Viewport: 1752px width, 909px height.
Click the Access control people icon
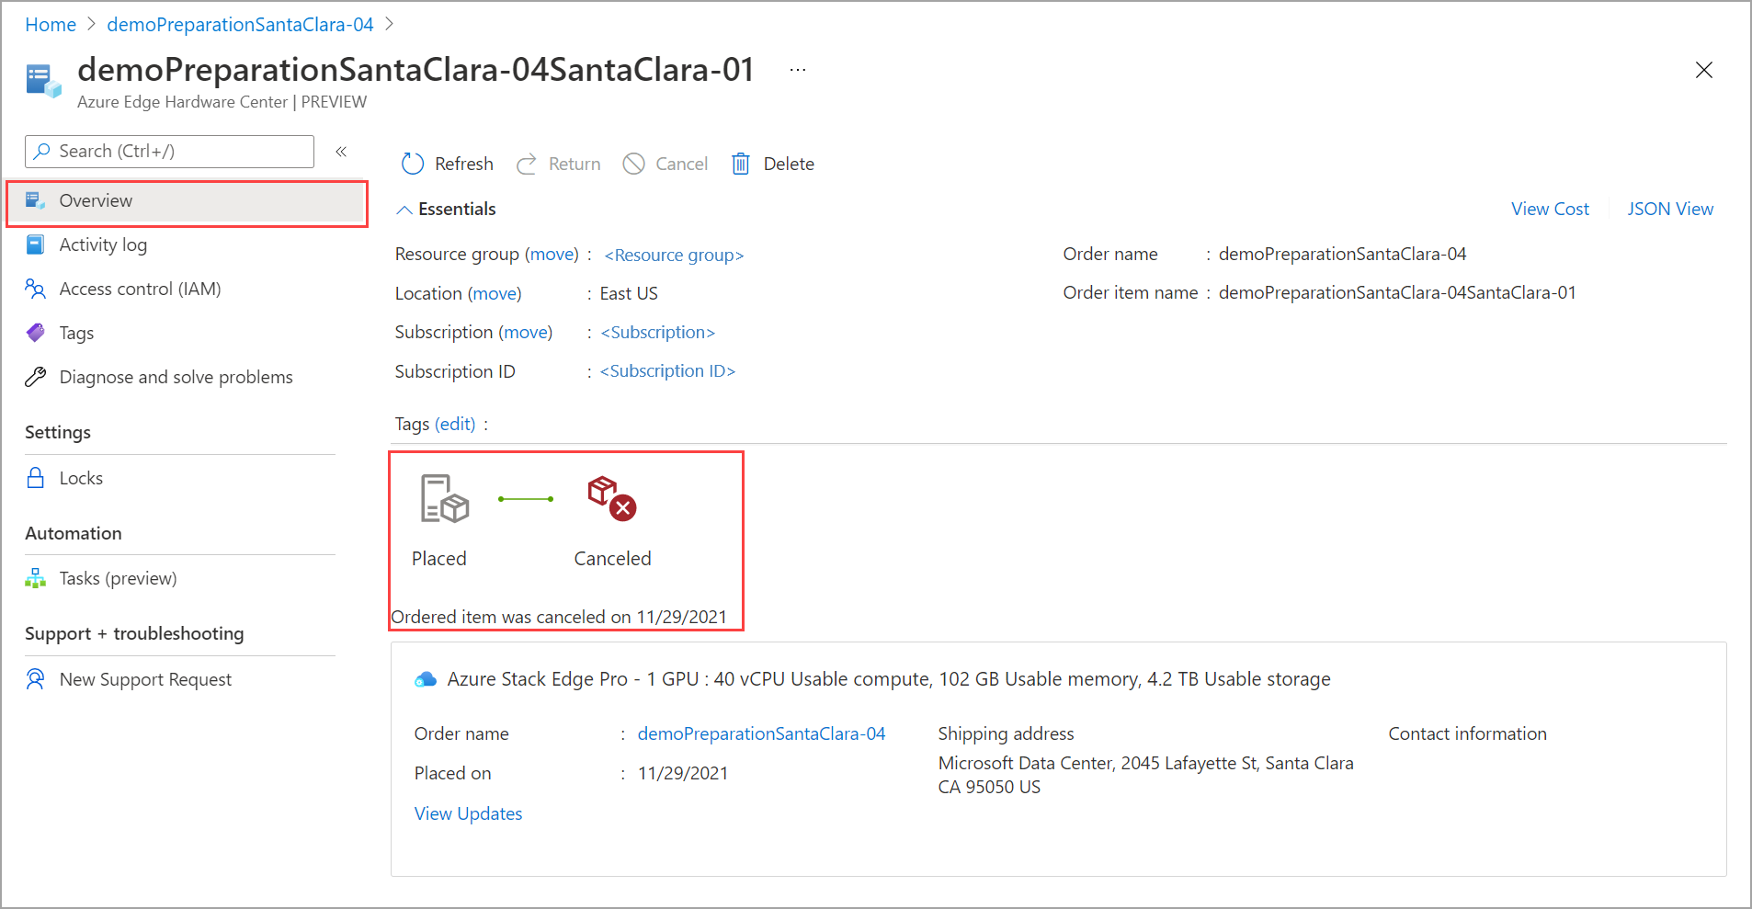[35, 289]
